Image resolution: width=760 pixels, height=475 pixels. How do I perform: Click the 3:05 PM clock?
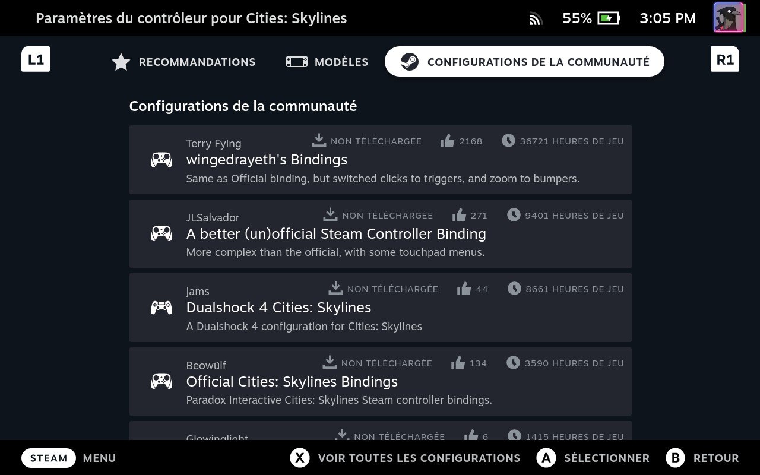668,18
